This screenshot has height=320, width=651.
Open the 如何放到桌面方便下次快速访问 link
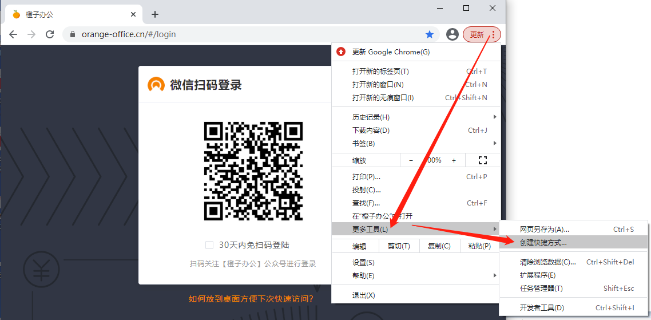click(x=251, y=299)
